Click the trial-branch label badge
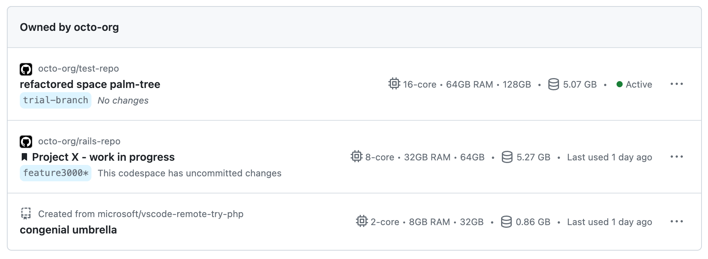This screenshot has height=259, width=708. point(56,100)
